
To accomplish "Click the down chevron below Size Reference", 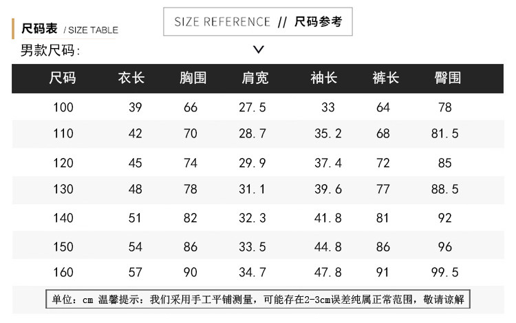I will [x=259, y=49].
